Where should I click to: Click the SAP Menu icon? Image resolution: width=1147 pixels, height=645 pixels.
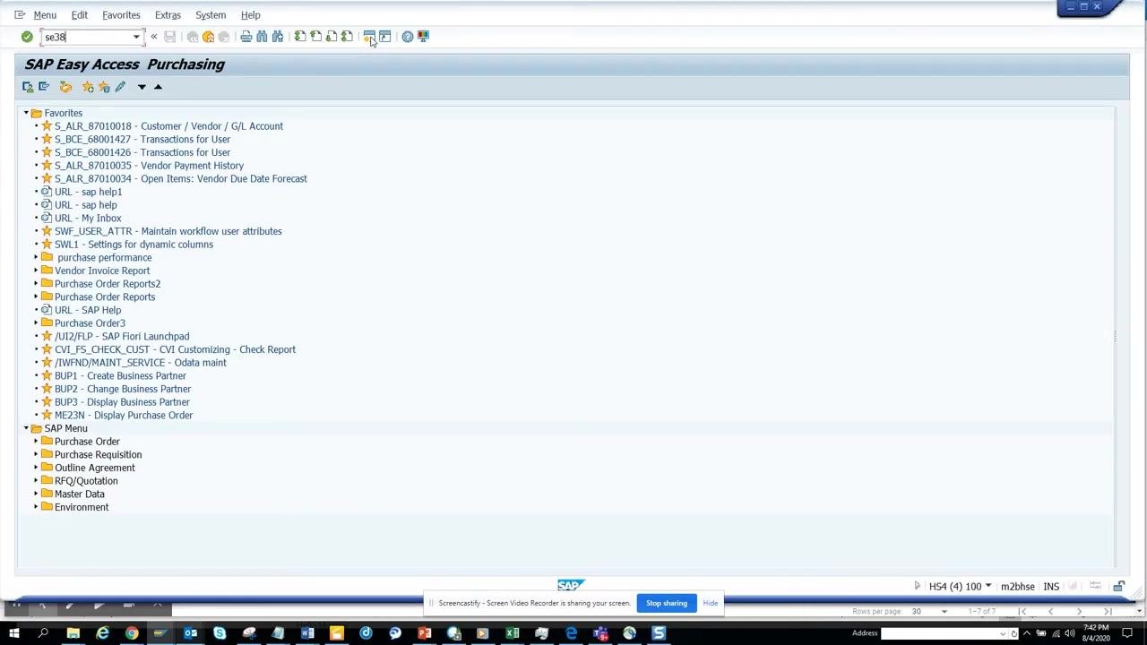point(44,87)
